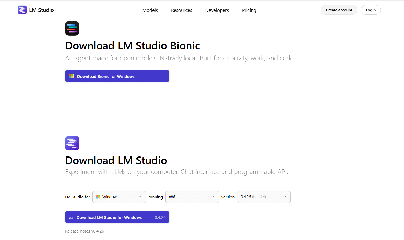Click the Create account button
404x240 pixels.
tap(339, 10)
